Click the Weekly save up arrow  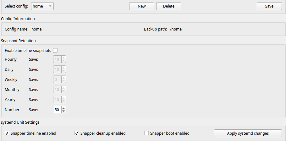pyautogui.click(x=63, y=78)
